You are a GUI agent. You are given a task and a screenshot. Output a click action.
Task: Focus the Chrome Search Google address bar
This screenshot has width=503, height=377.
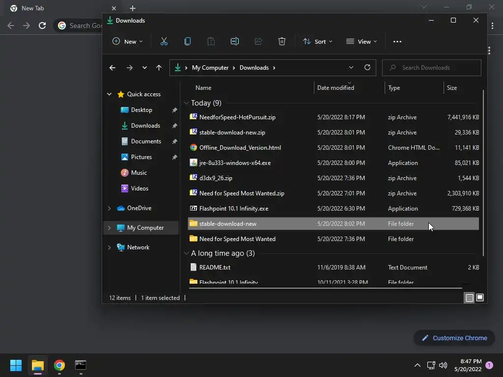point(78,26)
